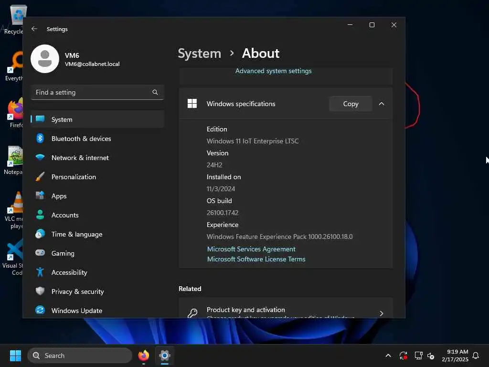Open the VLC media player desktop shortcut
The image size is (489, 367).
point(14,210)
